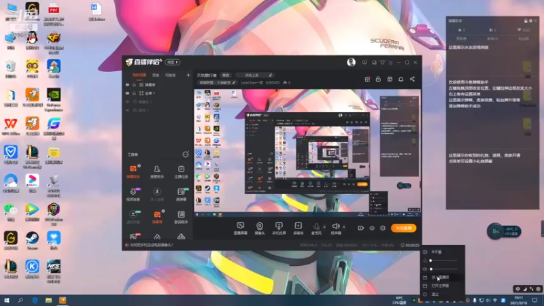Add a 摄像头 camera source
The height and width of the screenshot is (306, 544).
point(260,228)
